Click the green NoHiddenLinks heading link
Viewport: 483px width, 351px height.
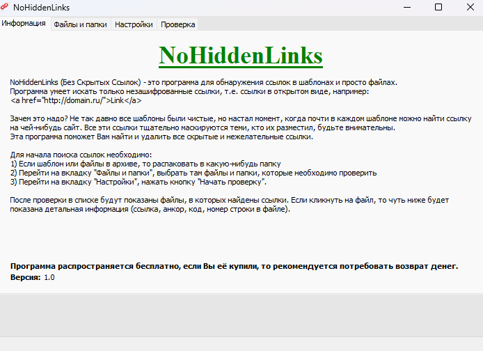coord(241,56)
